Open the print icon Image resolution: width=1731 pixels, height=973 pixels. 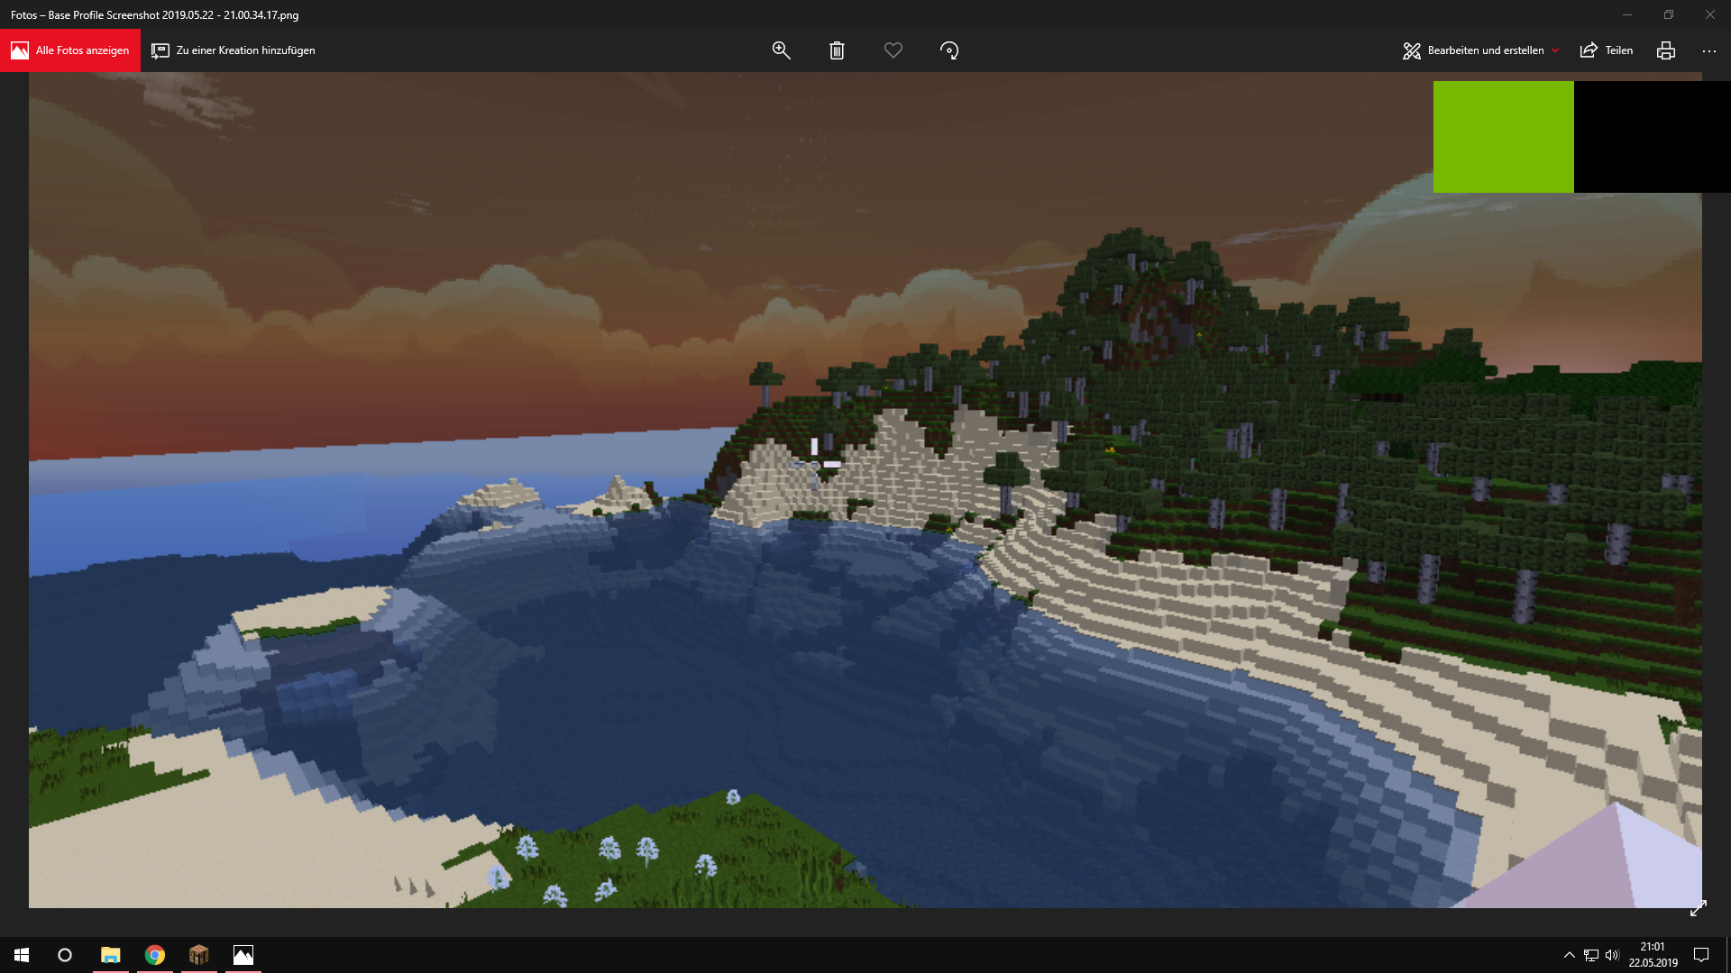pyautogui.click(x=1665, y=50)
